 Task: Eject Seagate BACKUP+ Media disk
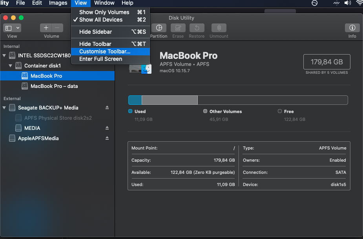[107, 108]
